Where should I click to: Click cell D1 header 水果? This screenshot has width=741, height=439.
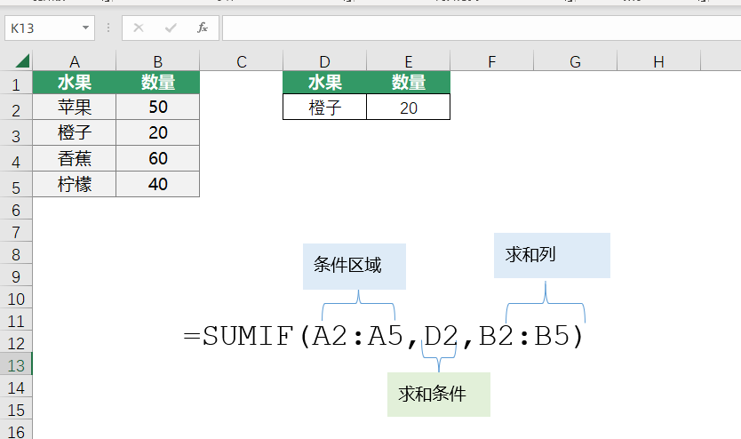pyautogui.click(x=324, y=83)
